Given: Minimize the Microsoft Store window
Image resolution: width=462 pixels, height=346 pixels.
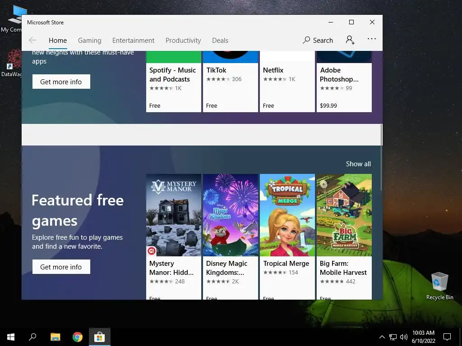Looking at the screenshot, I should pos(331,23).
